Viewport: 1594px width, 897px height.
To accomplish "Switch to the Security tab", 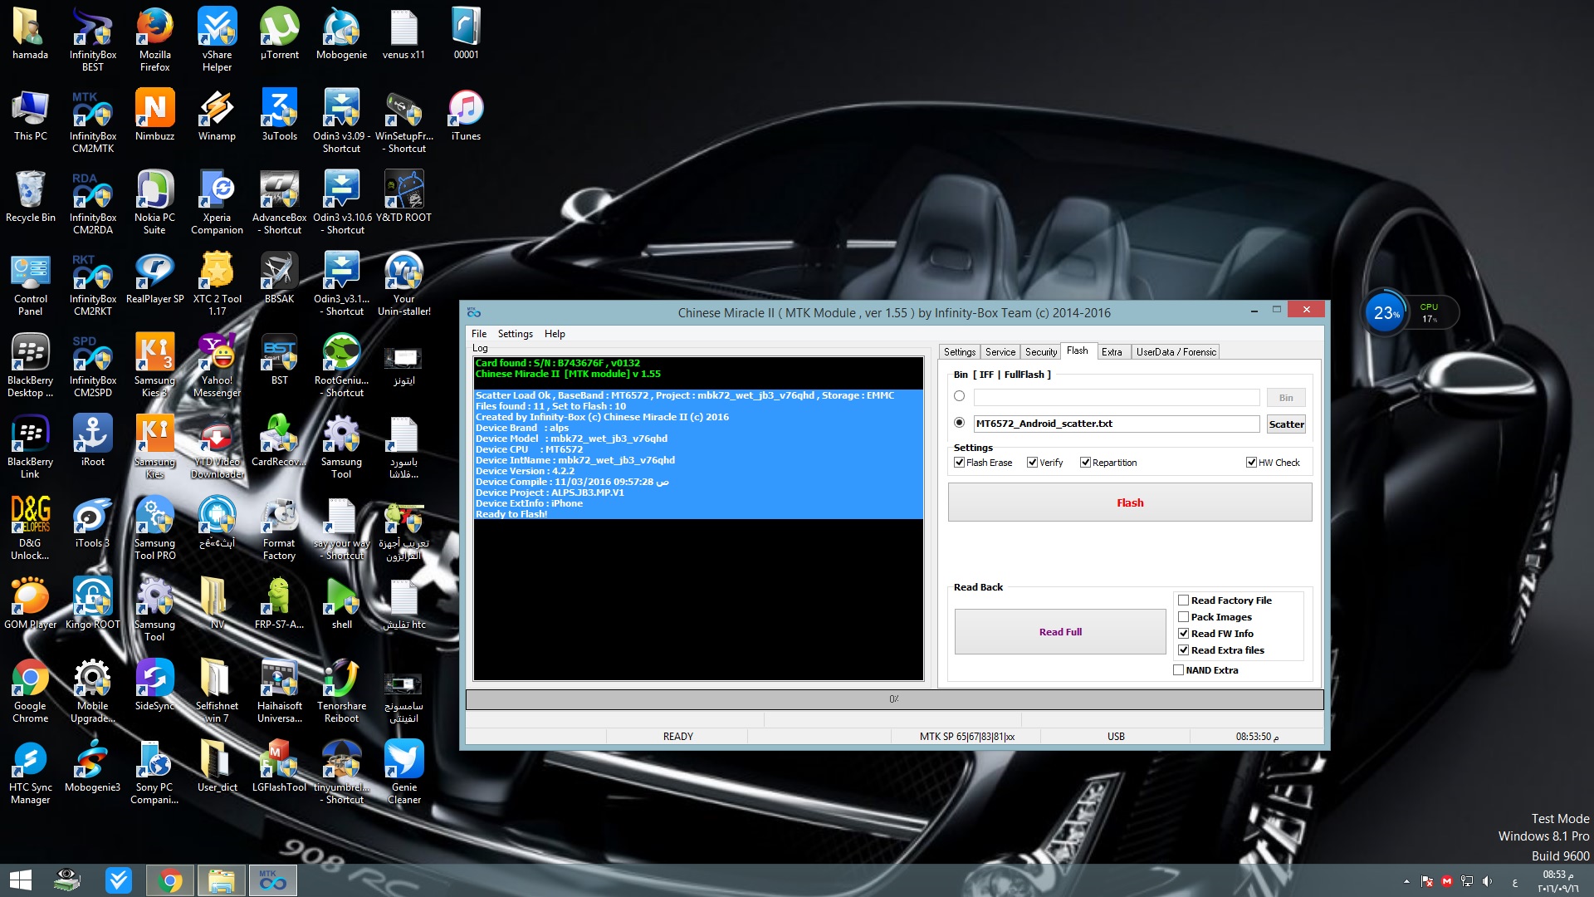I will [x=1041, y=352].
